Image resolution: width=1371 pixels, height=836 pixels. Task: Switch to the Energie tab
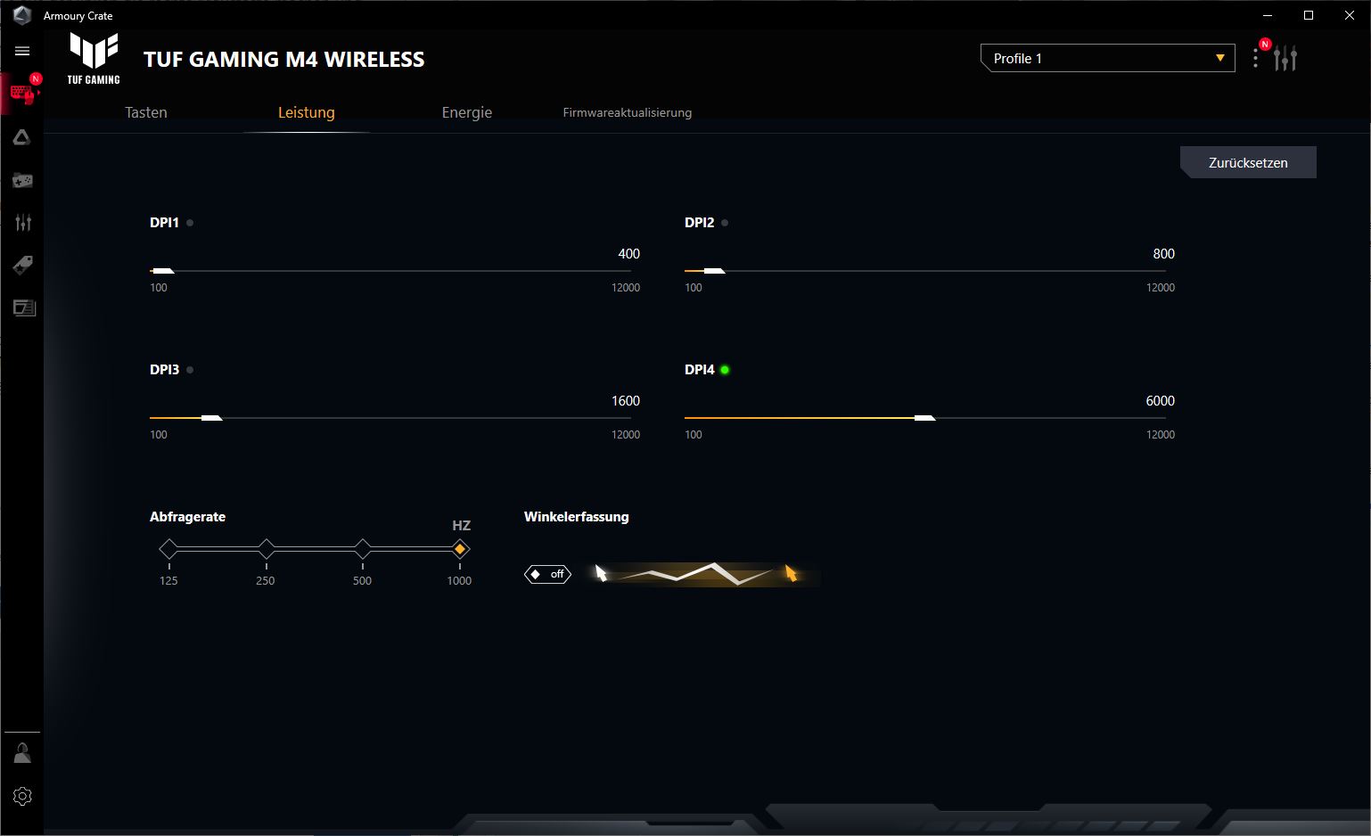point(467,112)
